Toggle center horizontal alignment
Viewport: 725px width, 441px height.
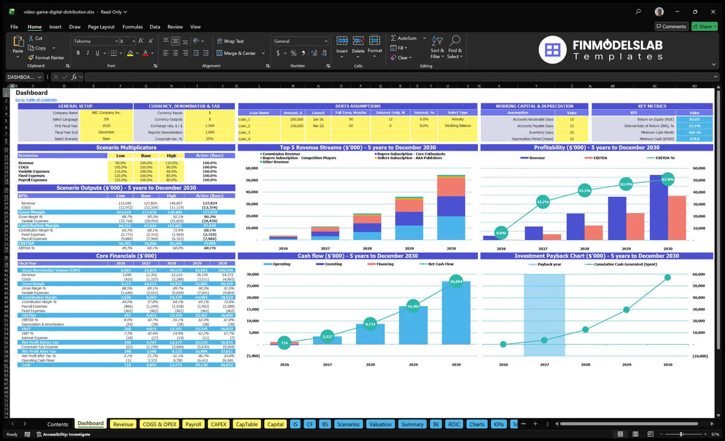point(175,53)
